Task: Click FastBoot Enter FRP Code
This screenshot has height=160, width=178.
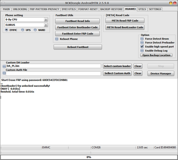Action: click(x=78, y=34)
